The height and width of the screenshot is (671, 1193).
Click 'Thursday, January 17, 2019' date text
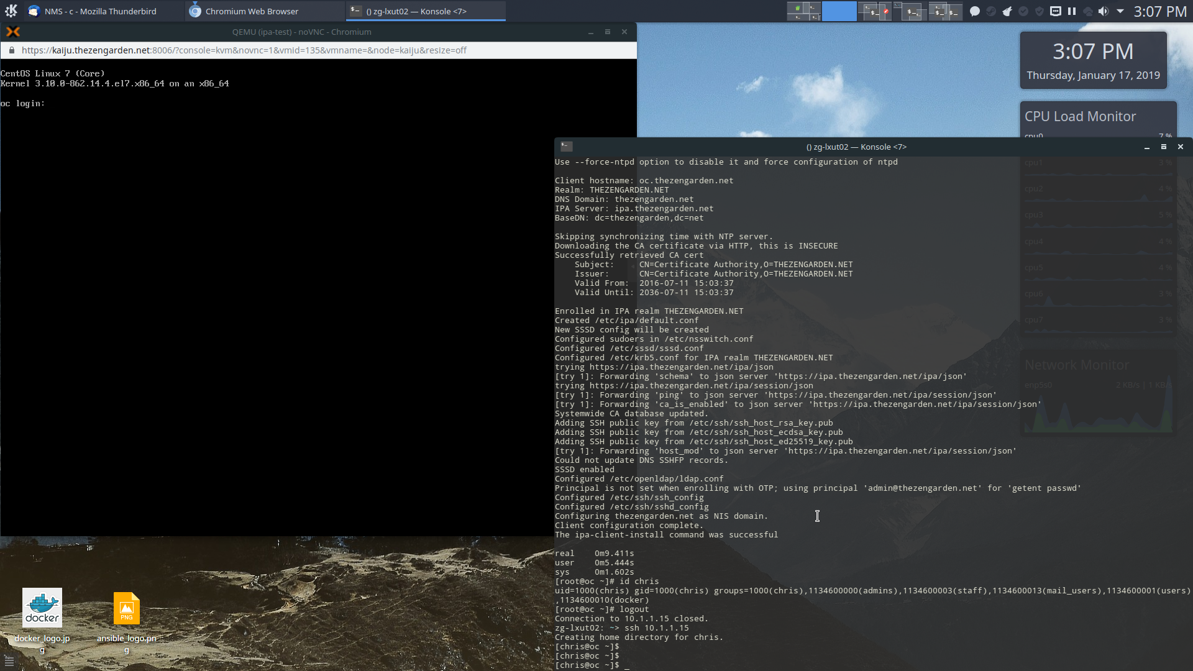click(1093, 75)
